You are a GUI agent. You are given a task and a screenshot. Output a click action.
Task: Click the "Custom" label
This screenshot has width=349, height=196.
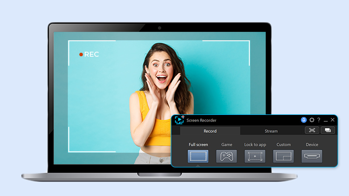click(x=284, y=144)
